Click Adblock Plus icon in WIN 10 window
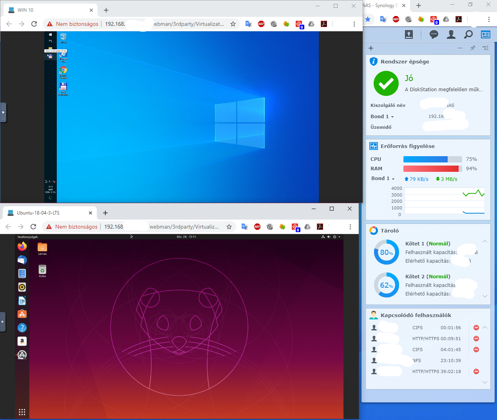497x420 pixels. click(261, 24)
